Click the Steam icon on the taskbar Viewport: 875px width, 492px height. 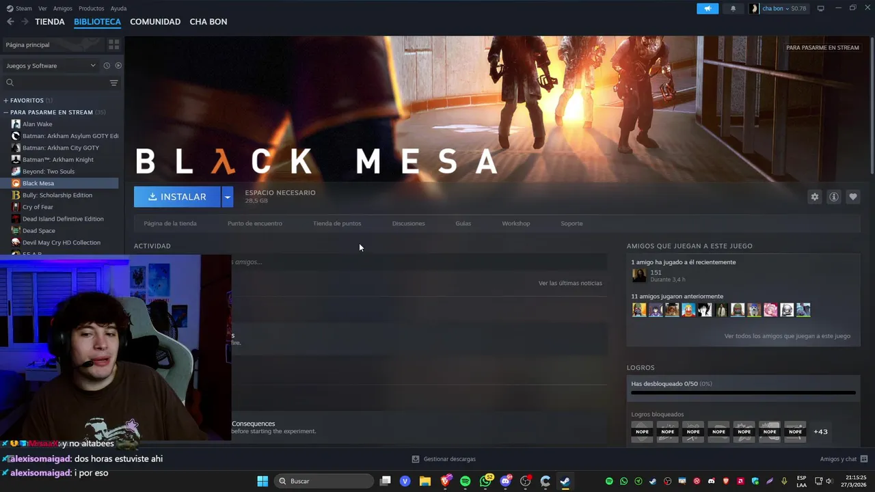point(565,481)
